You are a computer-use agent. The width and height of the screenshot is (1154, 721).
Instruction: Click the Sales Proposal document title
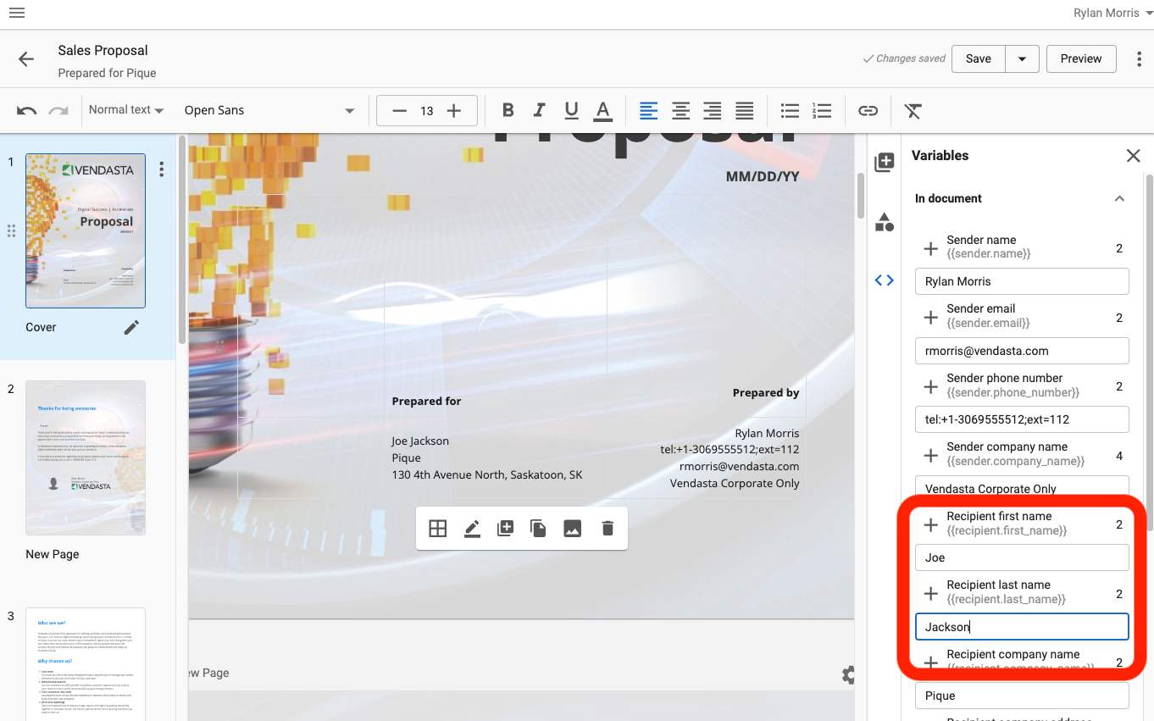click(x=103, y=51)
